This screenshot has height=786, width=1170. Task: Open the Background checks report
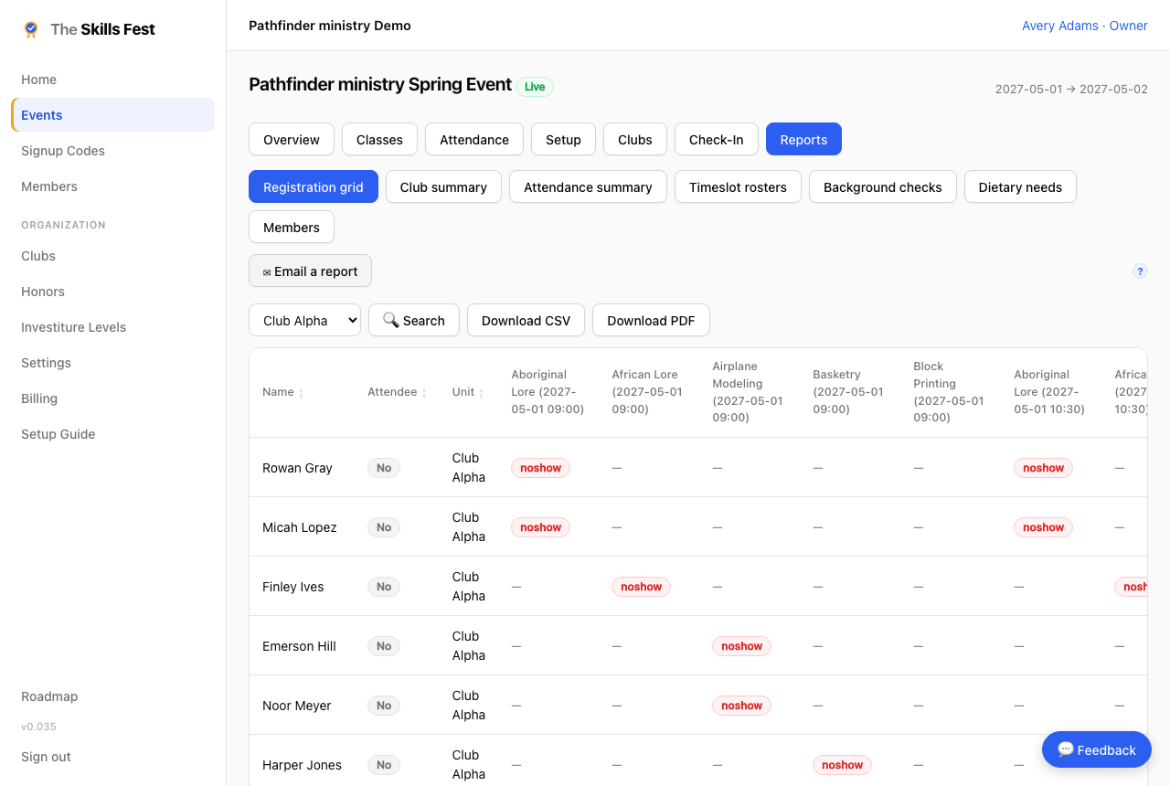883,187
